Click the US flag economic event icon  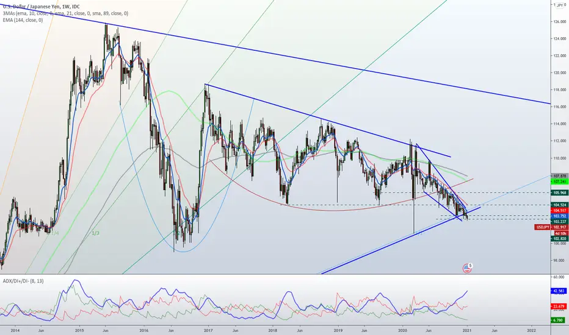pos(466,269)
